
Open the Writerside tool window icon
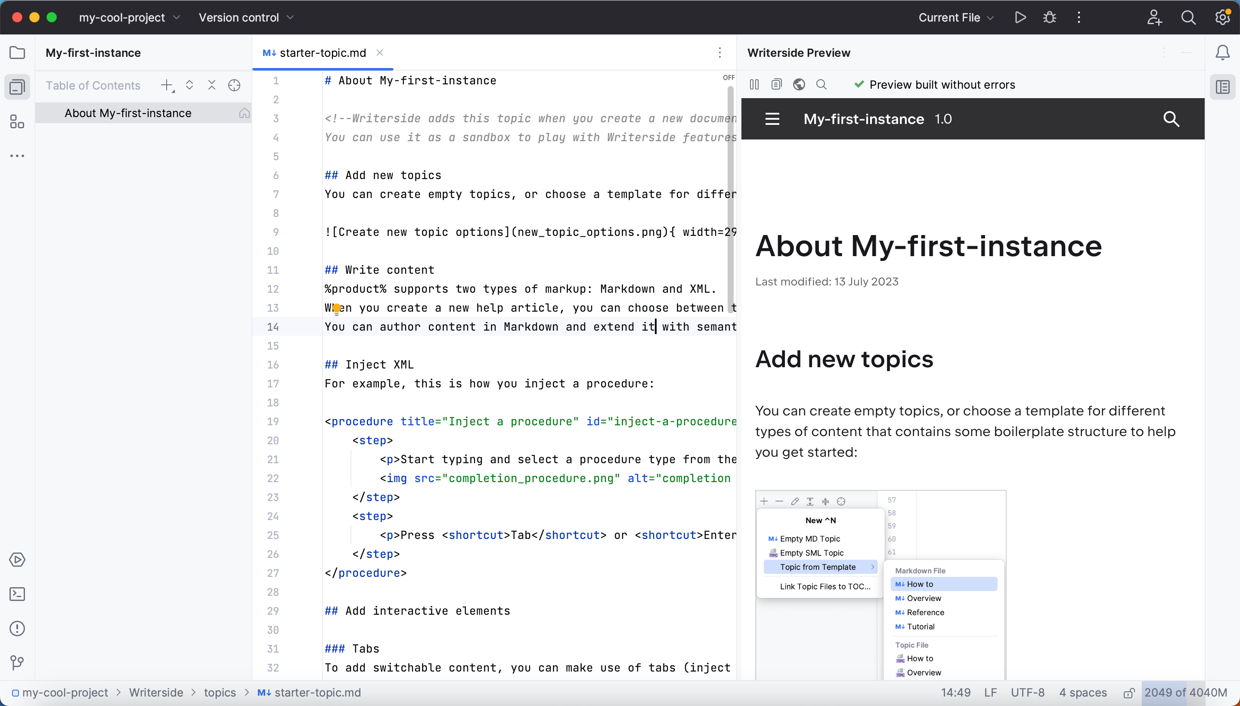coord(18,87)
